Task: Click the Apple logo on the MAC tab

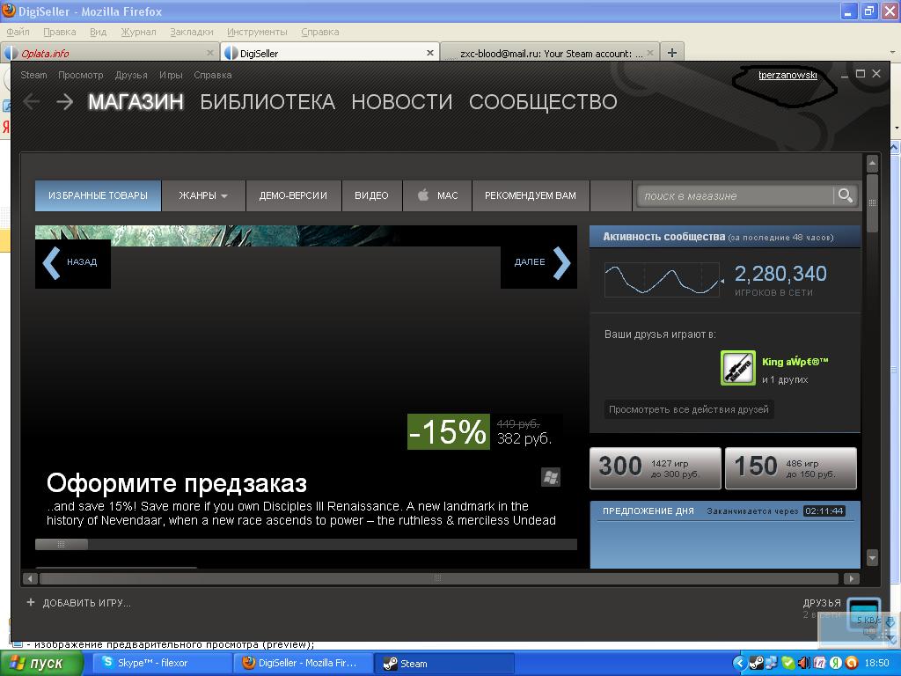Action: (423, 195)
